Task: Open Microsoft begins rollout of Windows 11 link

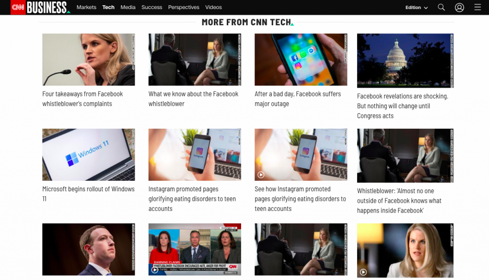Action: tap(88, 194)
